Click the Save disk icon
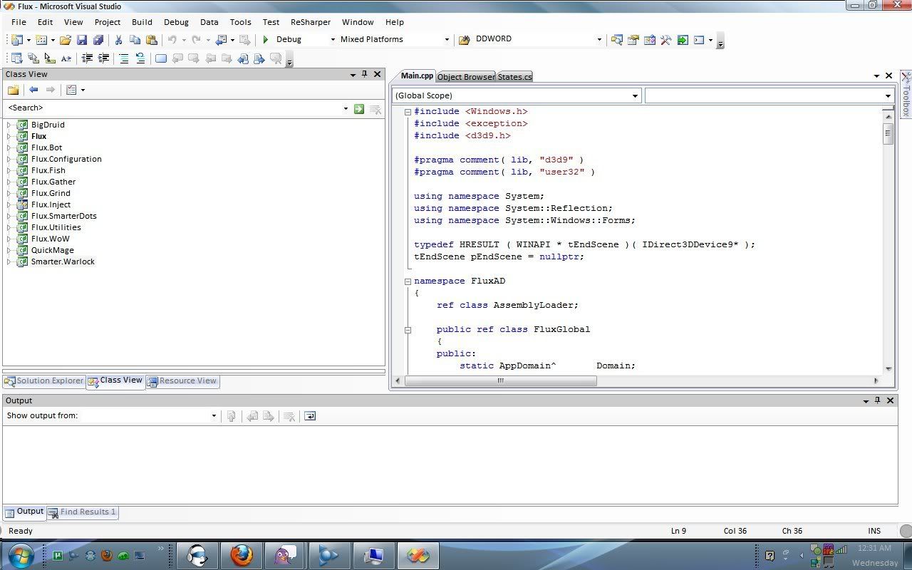912x570 pixels. 82,40
